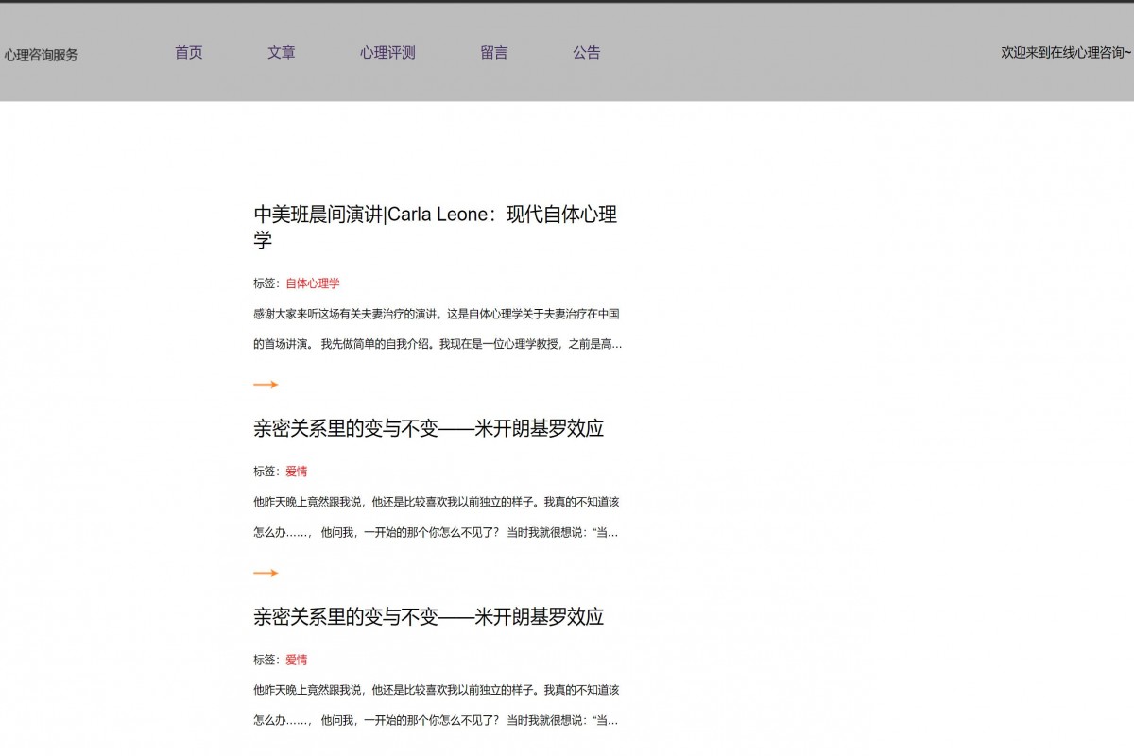Open the 留言 message board
The width and height of the screenshot is (1134, 756).
pos(496,53)
